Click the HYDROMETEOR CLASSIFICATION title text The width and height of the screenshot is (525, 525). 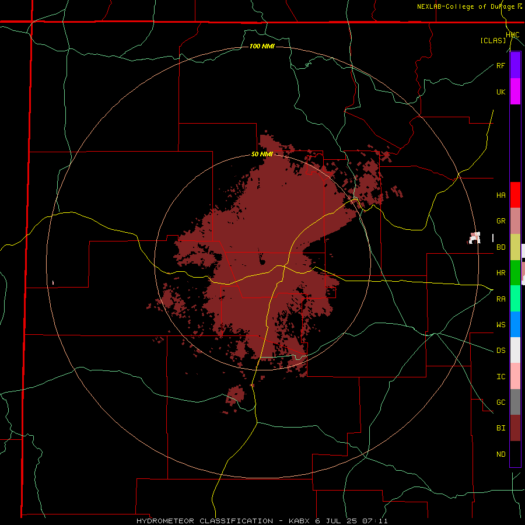(205, 521)
